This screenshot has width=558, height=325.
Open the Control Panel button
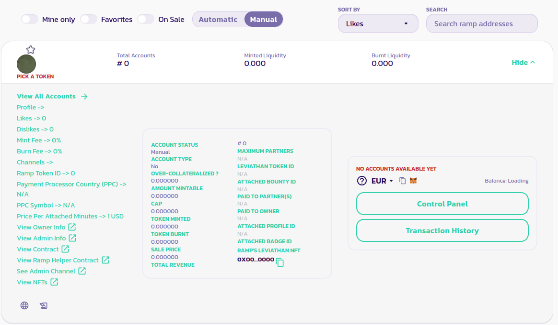(442, 204)
